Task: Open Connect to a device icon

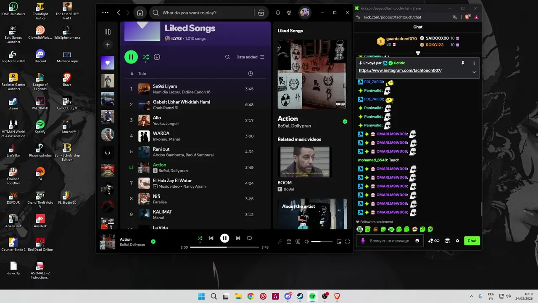Action: [x=298, y=242]
